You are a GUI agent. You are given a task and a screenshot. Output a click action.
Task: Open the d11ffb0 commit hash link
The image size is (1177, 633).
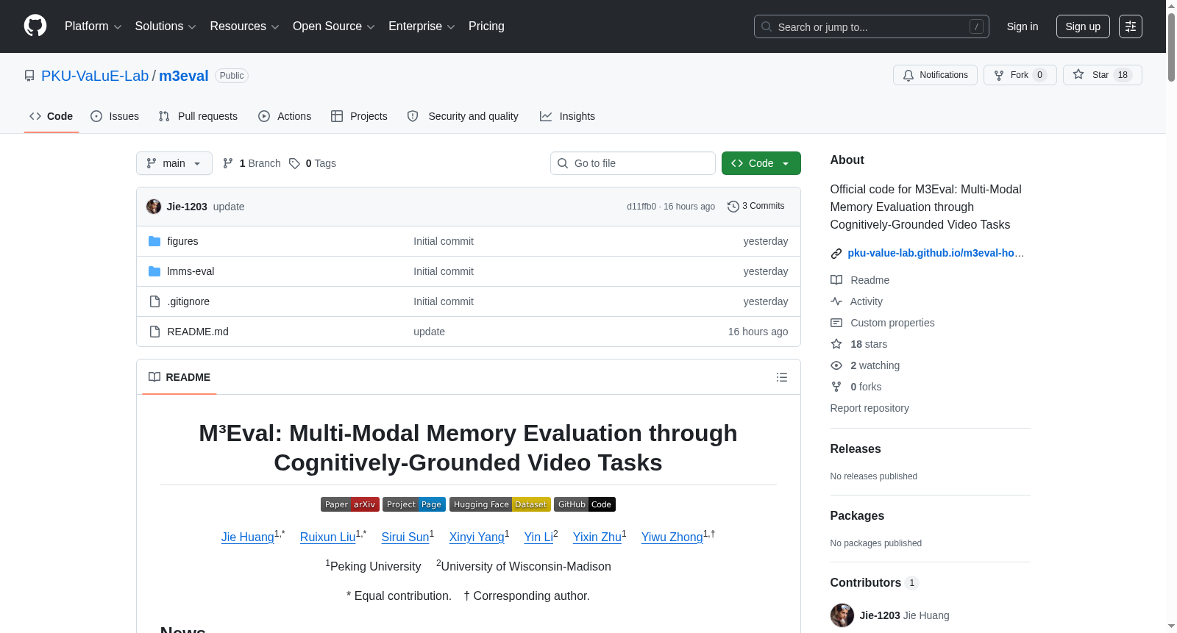click(x=641, y=207)
